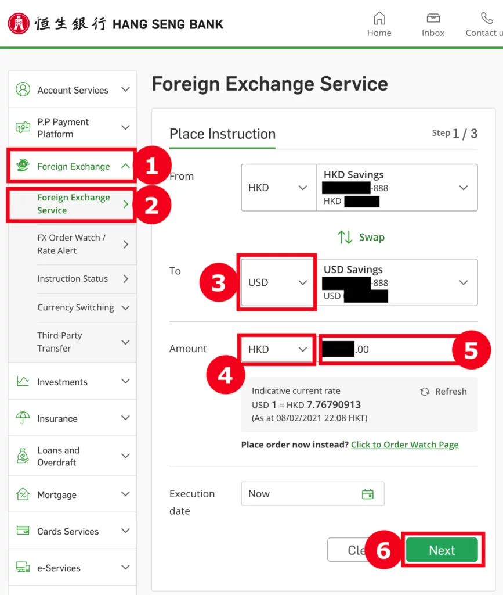Image resolution: width=503 pixels, height=595 pixels.
Task: Click the Place Instruction heading tab
Action: [x=222, y=134]
